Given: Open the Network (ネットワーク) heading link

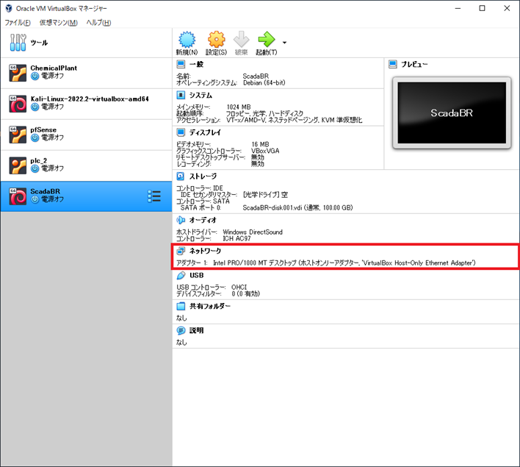Looking at the screenshot, I should [x=205, y=251].
